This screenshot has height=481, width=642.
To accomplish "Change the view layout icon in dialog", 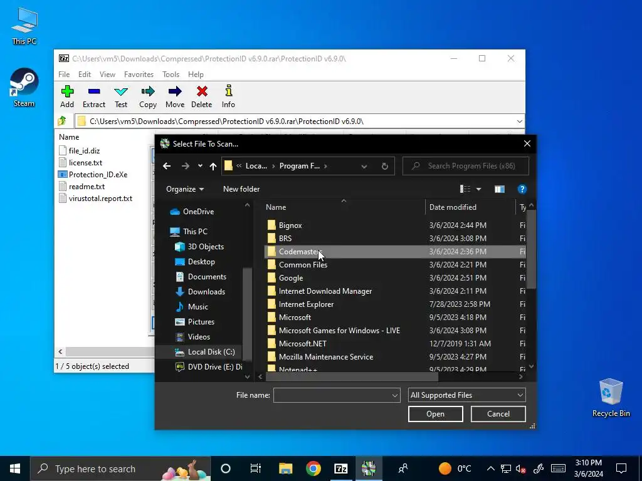I will [x=465, y=189].
